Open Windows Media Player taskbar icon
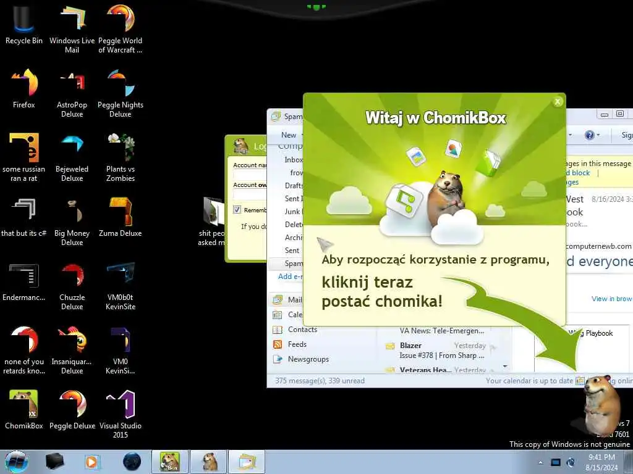 (x=91, y=462)
